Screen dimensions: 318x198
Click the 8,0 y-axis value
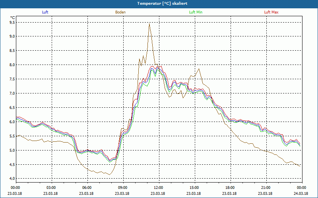12,65
